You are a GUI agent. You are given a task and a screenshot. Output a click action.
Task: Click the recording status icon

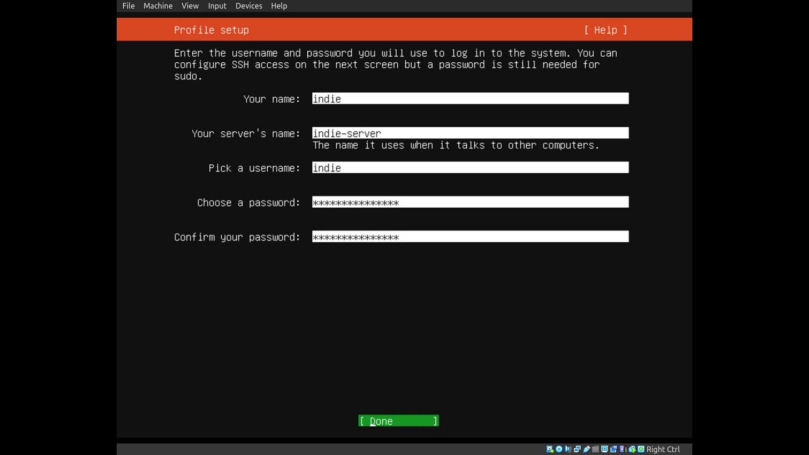(x=613, y=449)
